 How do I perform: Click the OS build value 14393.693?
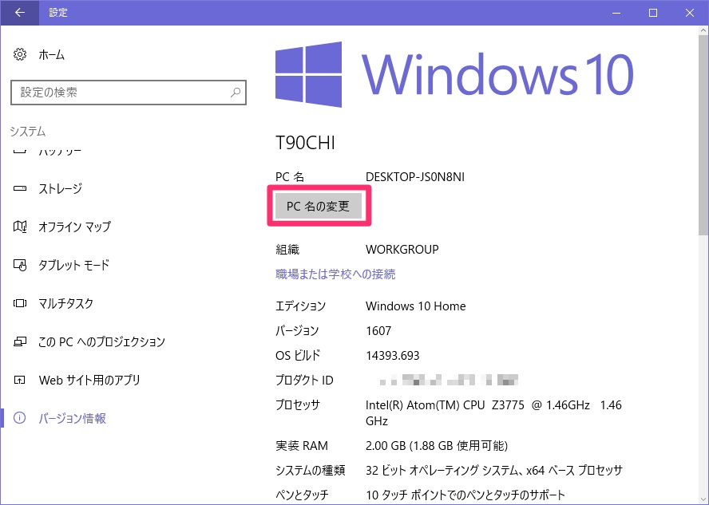point(393,356)
